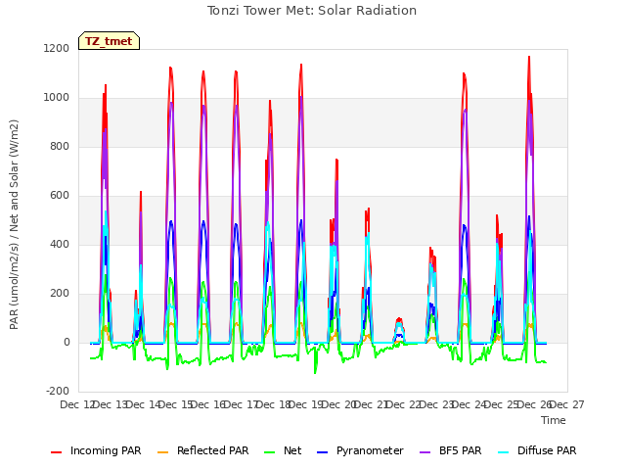Click the Dec 18 x-axis tick label
Image resolution: width=626 pixels, height=470 pixels.
tap(273, 404)
